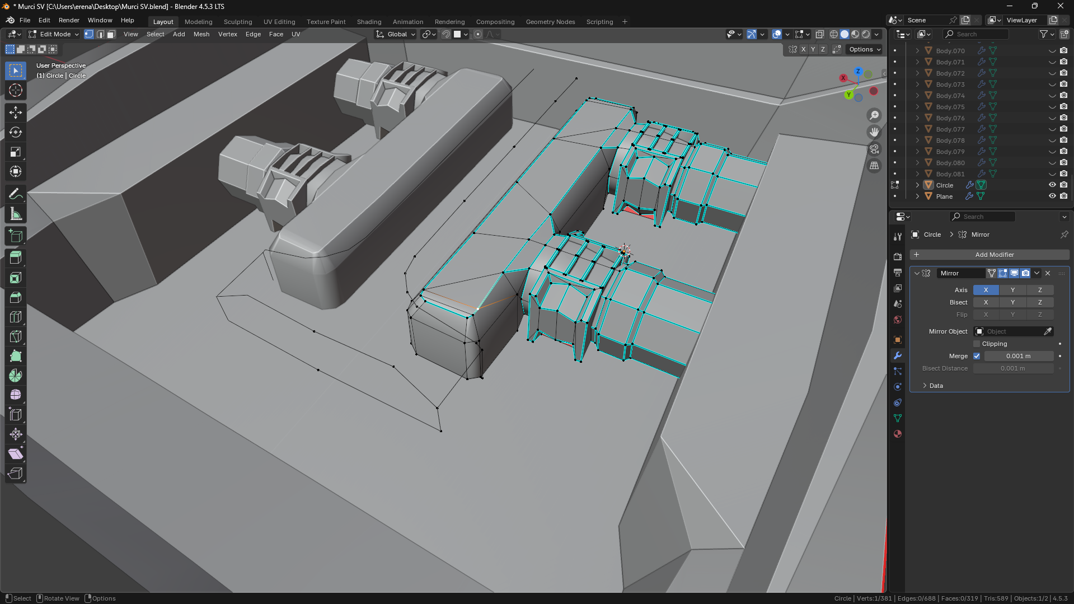1074x604 pixels.
Task: Switch perspective/orthographic view with the grid icon
Action: (874, 166)
